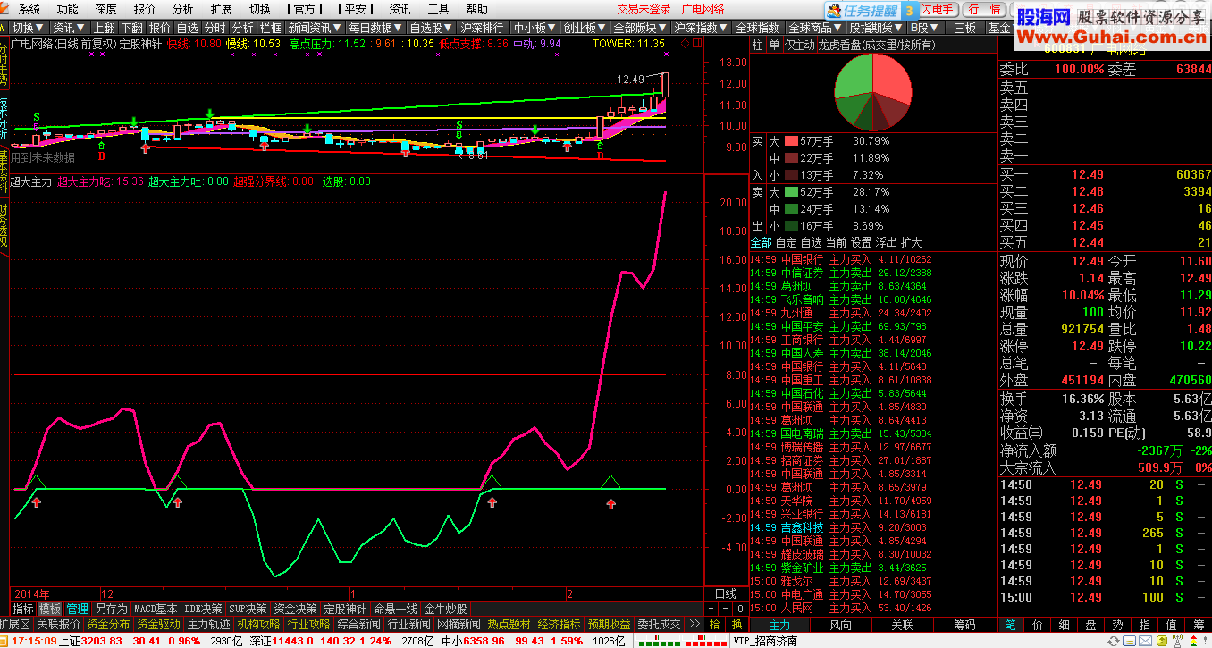
Task: Click the 沪深排行 toolbar button
Action: point(483,28)
